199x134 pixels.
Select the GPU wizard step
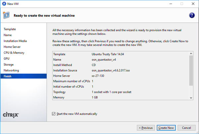click(x=7, y=58)
